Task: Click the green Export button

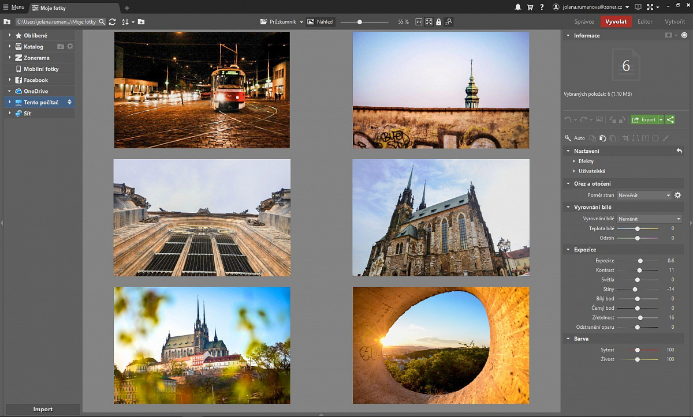Action: 647,119
